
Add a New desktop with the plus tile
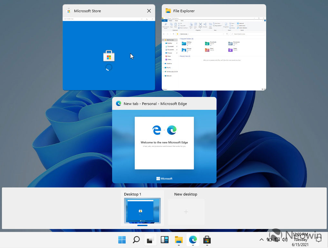pyautogui.click(x=186, y=212)
